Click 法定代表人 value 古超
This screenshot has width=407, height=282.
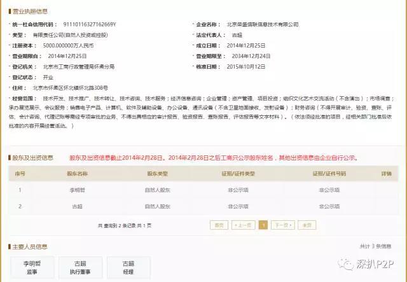pyautogui.click(x=237, y=35)
